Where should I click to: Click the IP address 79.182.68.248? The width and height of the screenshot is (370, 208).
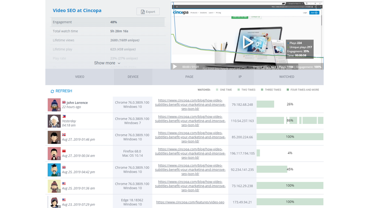[x=242, y=104]
